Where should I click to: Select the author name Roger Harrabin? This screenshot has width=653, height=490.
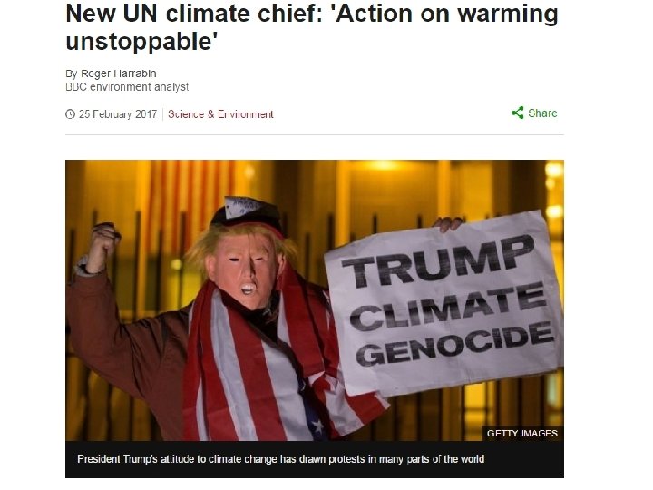118,73
